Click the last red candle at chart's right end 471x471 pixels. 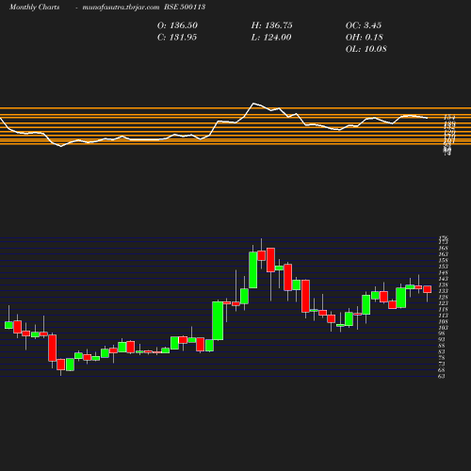point(427,289)
